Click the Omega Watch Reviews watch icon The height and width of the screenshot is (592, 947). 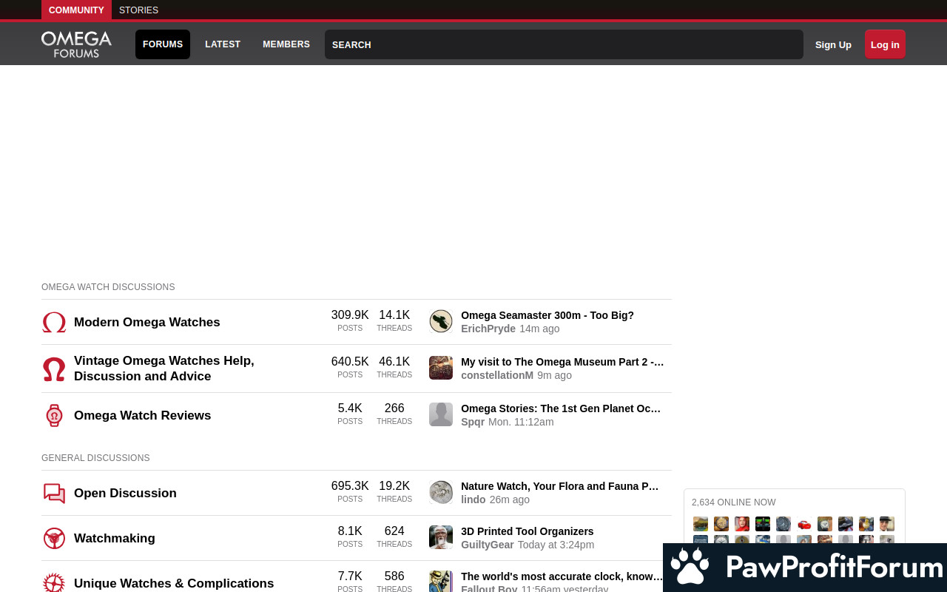54,416
